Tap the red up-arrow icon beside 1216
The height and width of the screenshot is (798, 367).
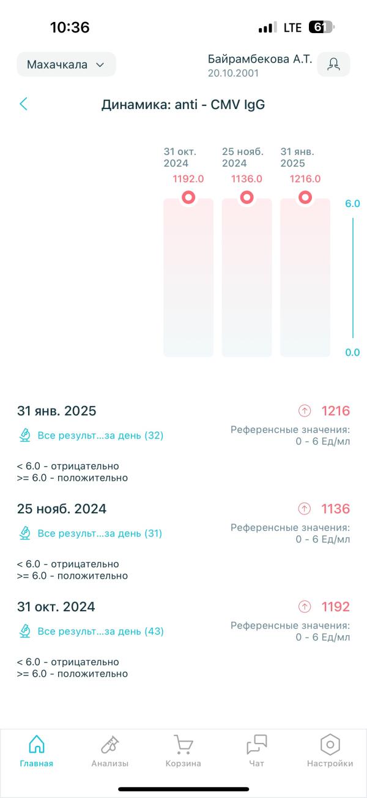[x=304, y=410]
